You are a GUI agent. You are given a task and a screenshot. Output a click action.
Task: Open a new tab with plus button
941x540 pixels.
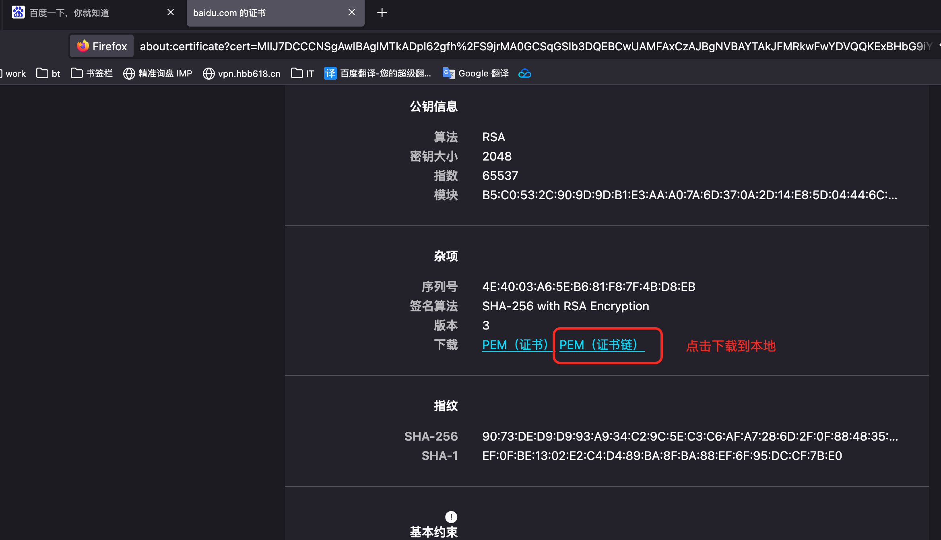click(382, 13)
